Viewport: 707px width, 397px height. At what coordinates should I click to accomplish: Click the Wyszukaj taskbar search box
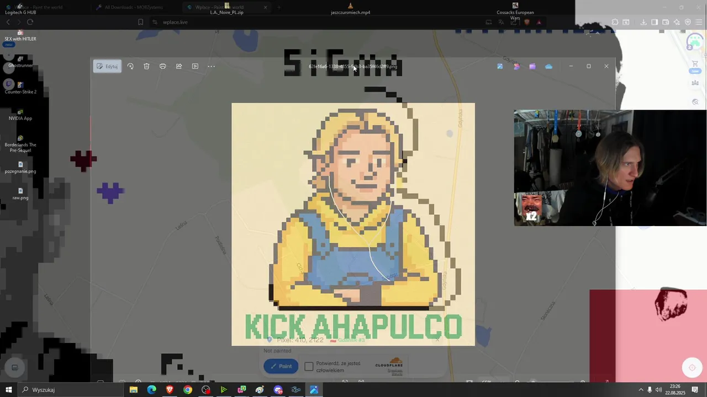[x=72, y=390]
